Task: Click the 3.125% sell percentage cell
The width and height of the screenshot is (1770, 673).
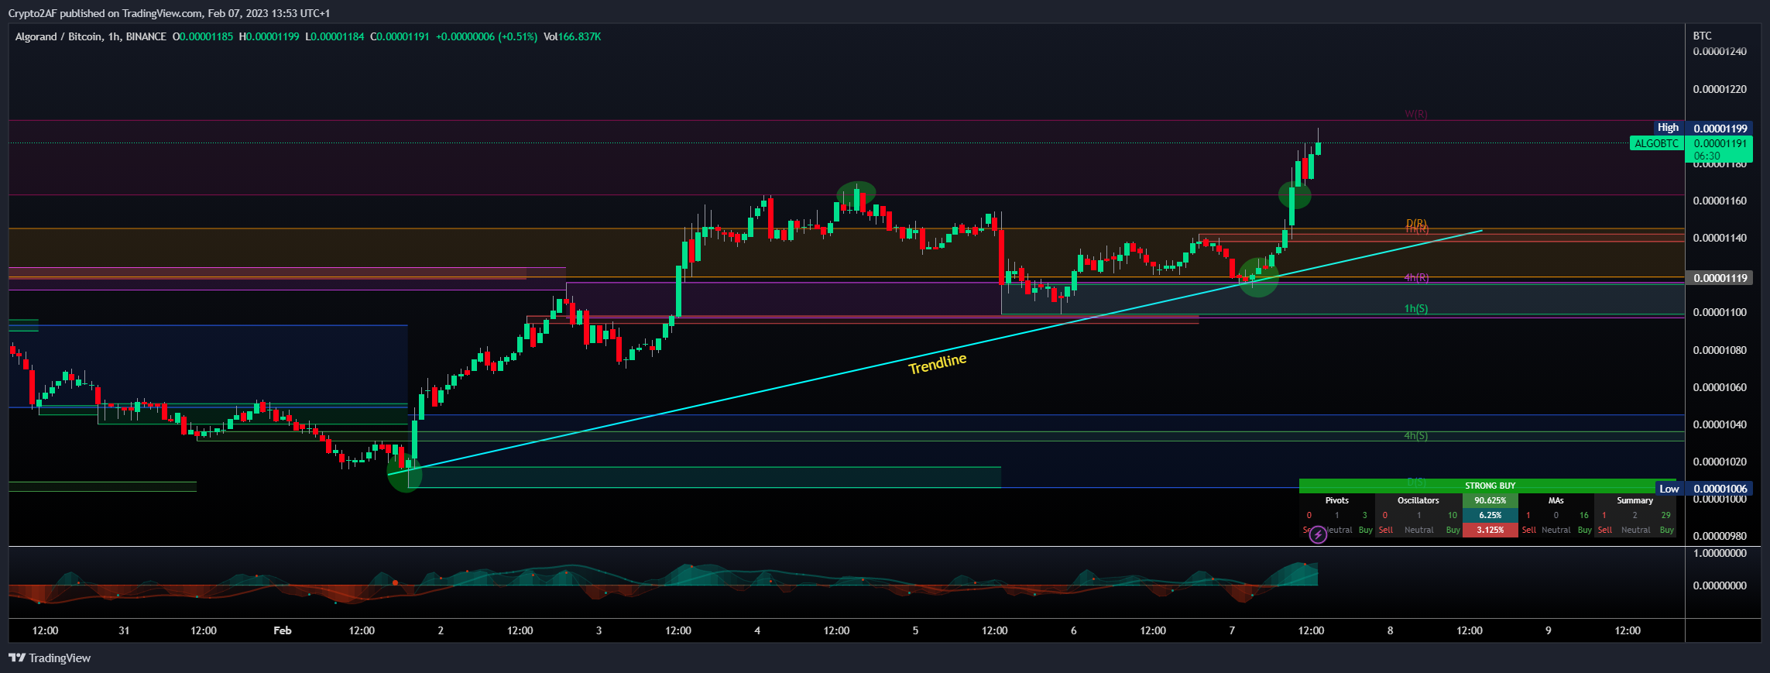Action: [x=1490, y=530]
